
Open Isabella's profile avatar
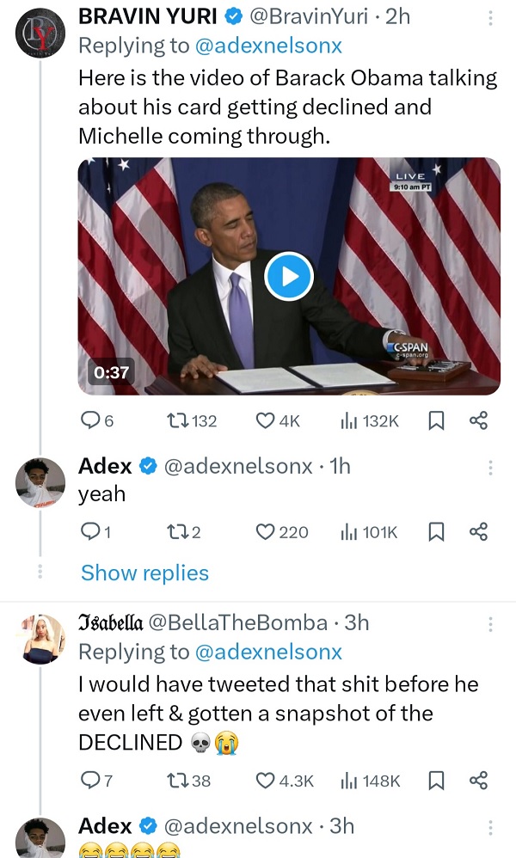click(40, 639)
